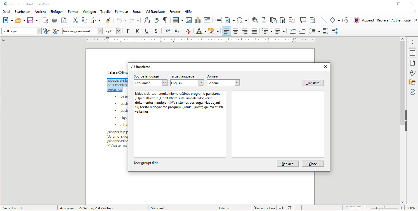Increase paragraph spacing icon

pyautogui.click(x=326, y=31)
